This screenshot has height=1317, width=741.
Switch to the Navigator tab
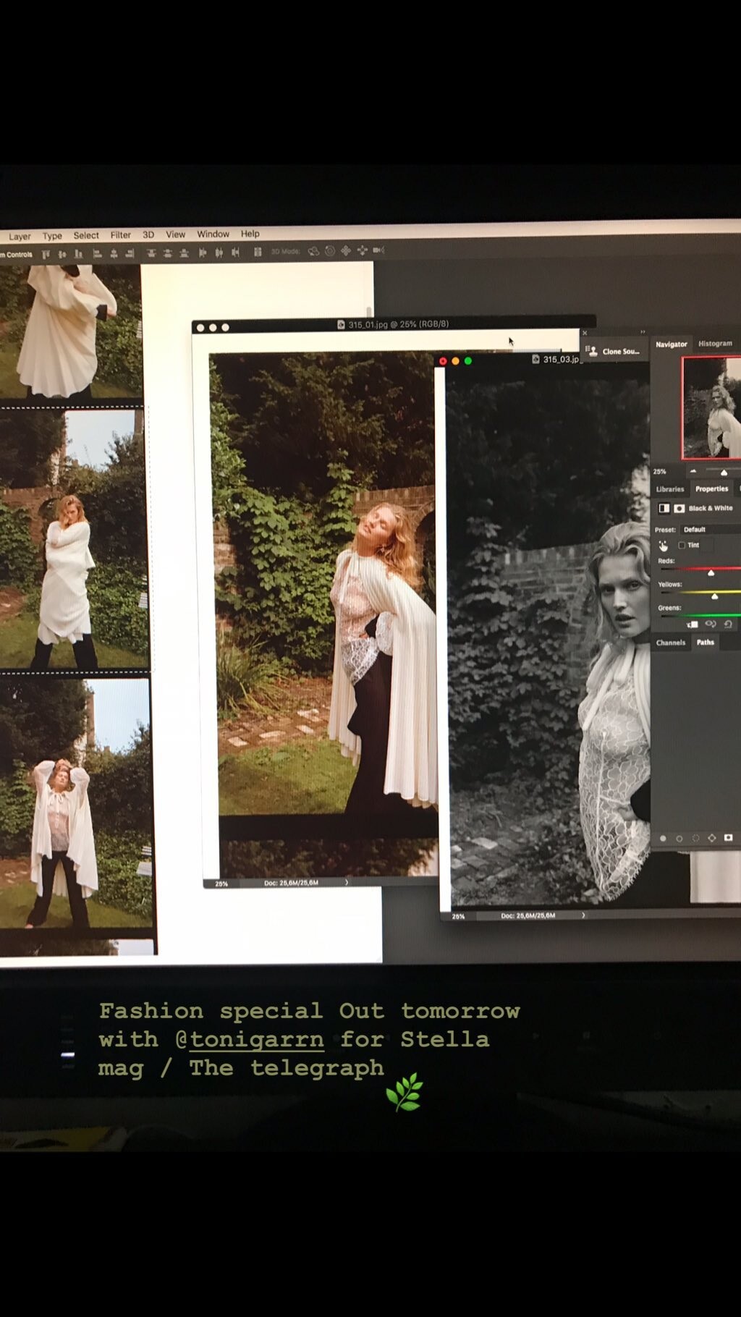[672, 344]
